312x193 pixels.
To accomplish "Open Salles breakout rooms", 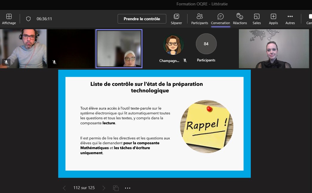I will 257,19.
